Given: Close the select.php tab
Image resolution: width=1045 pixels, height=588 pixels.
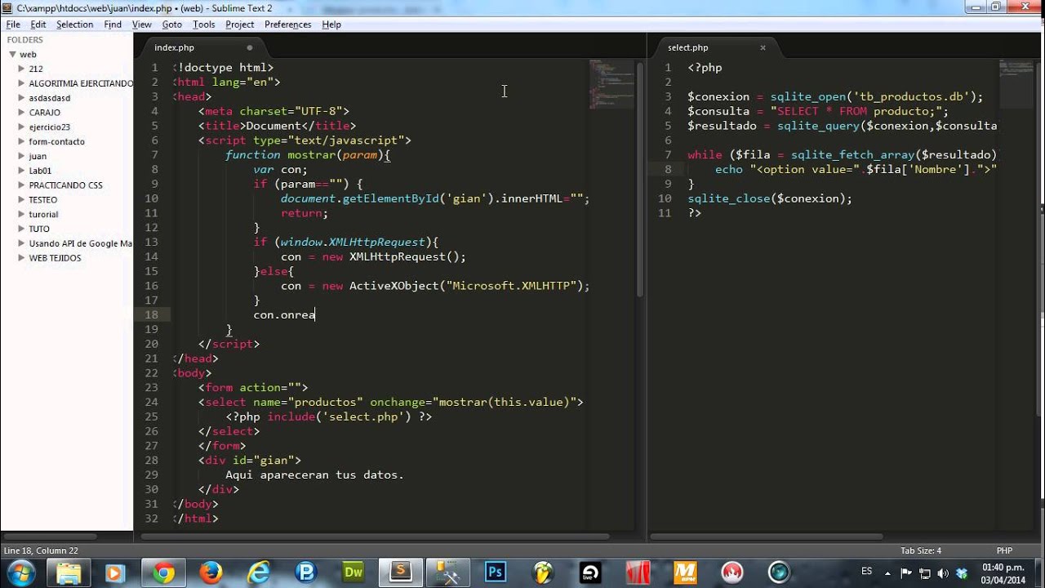Looking at the screenshot, I should pos(763,47).
